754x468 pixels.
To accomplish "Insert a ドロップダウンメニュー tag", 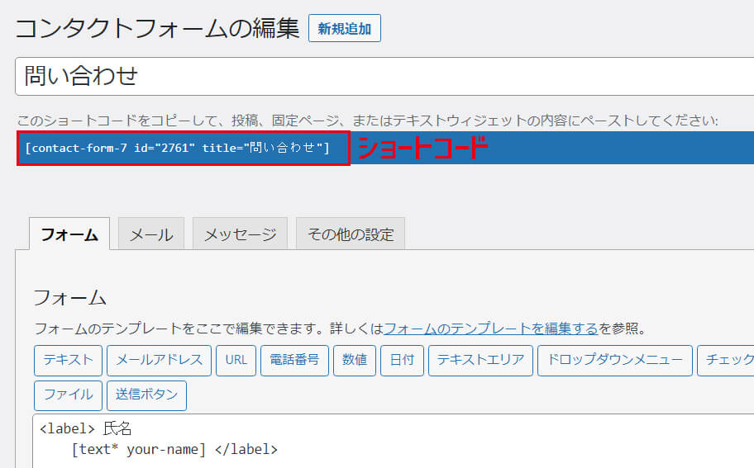I will coord(615,360).
